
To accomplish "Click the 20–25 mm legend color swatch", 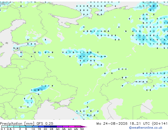I will [x=47, y=127].
